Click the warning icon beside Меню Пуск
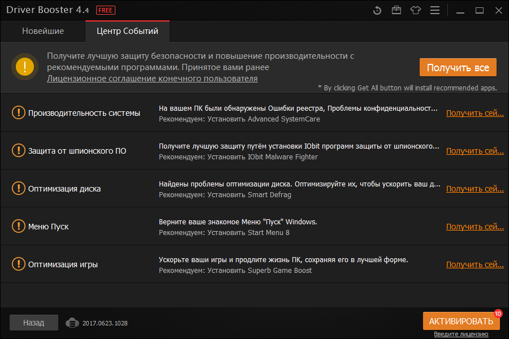The image size is (509, 339). click(19, 226)
